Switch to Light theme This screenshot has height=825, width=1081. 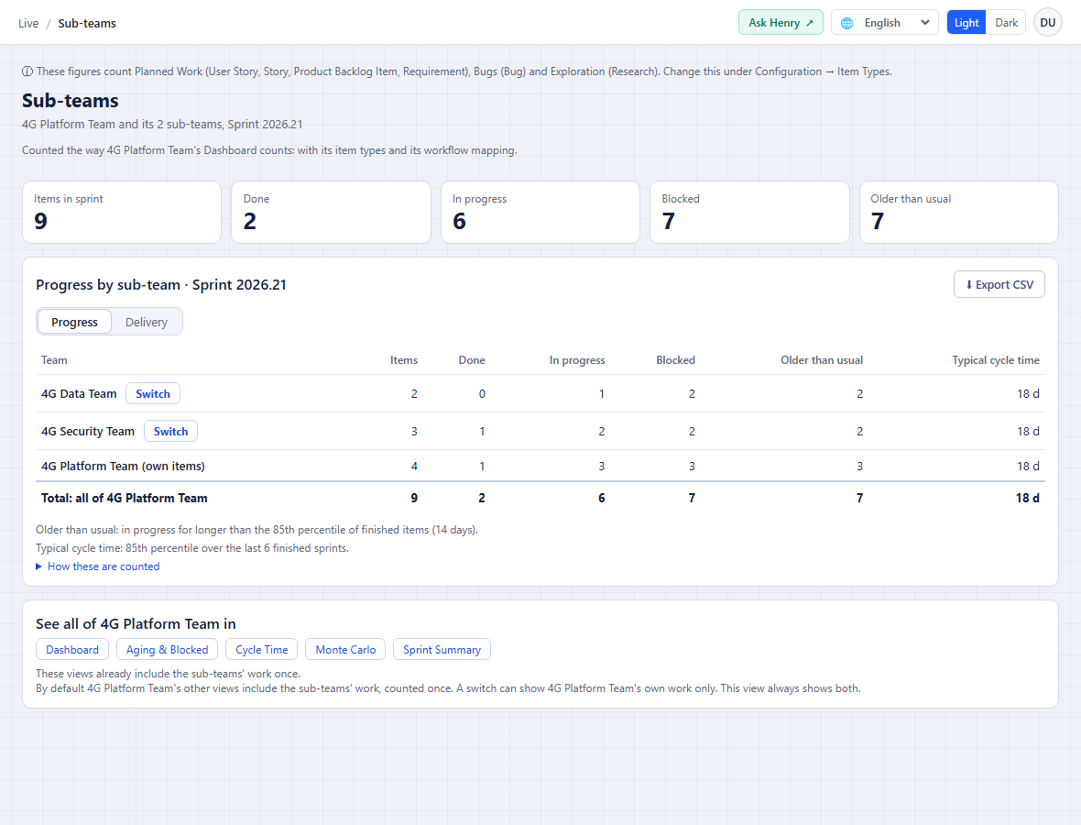click(x=966, y=23)
